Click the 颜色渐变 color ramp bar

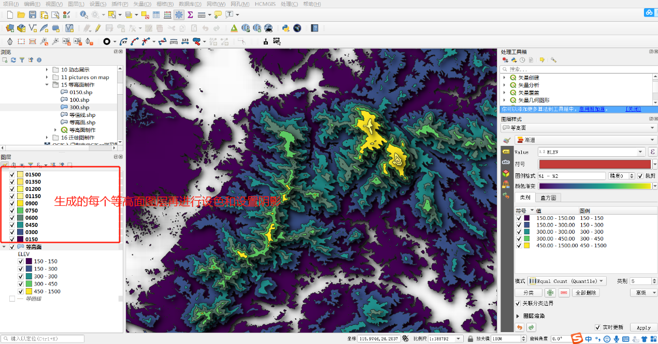click(x=594, y=186)
